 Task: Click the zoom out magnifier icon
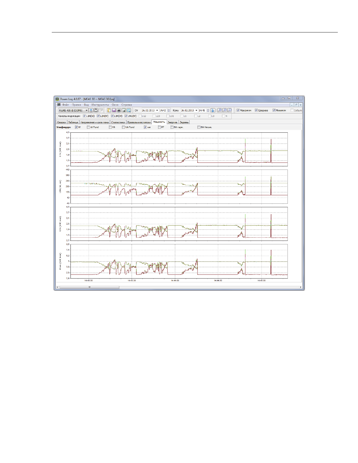click(x=225, y=110)
